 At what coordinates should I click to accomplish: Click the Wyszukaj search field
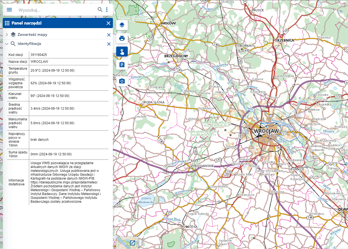pyautogui.click(x=55, y=10)
